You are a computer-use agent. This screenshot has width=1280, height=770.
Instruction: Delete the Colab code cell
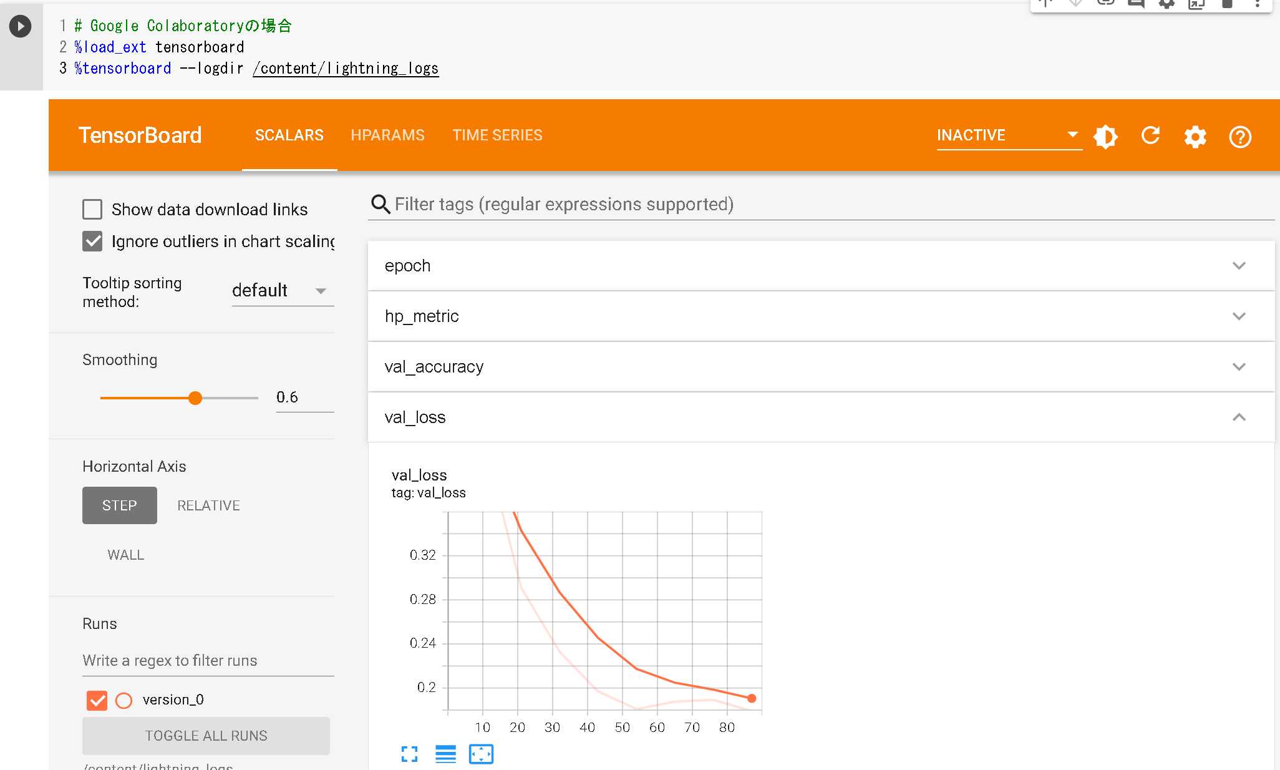[1226, 4]
